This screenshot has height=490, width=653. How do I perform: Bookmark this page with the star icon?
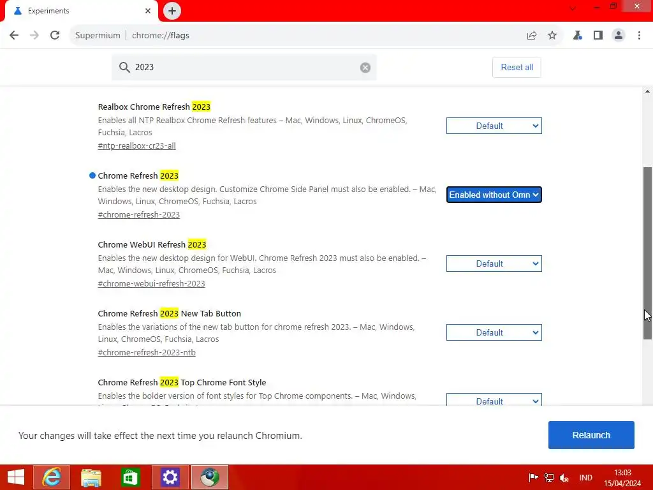tap(552, 36)
